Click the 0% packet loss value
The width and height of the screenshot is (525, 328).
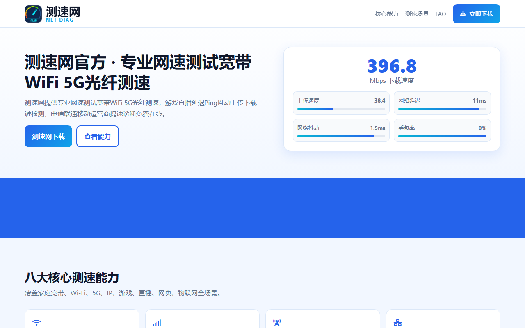[482, 128]
